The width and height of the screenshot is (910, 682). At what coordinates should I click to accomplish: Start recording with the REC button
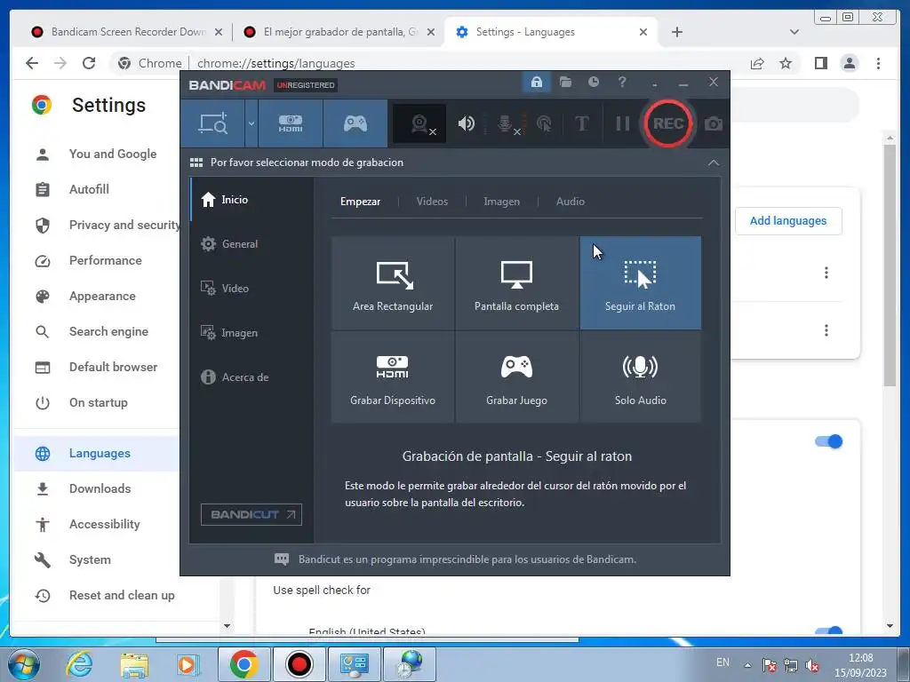click(x=667, y=123)
